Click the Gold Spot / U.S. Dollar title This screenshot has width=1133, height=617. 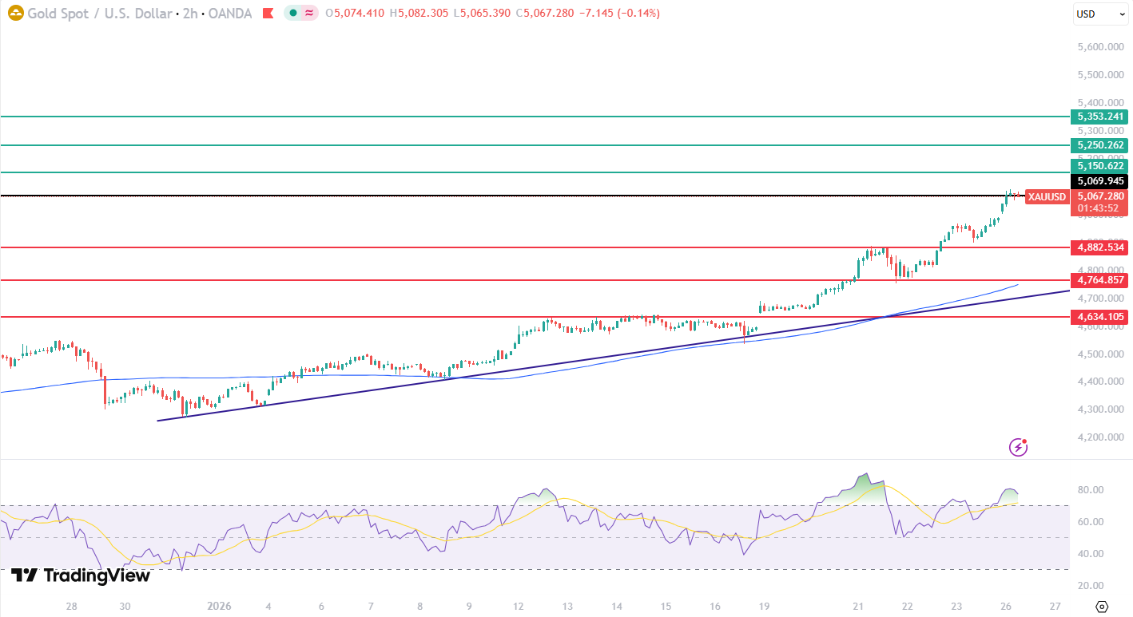[x=101, y=14]
